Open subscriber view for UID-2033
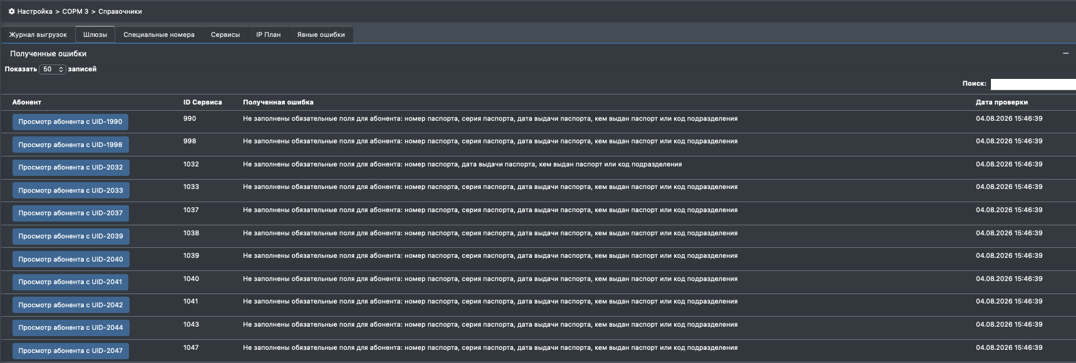Image resolution: width=1076 pixels, height=363 pixels. tap(71, 190)
